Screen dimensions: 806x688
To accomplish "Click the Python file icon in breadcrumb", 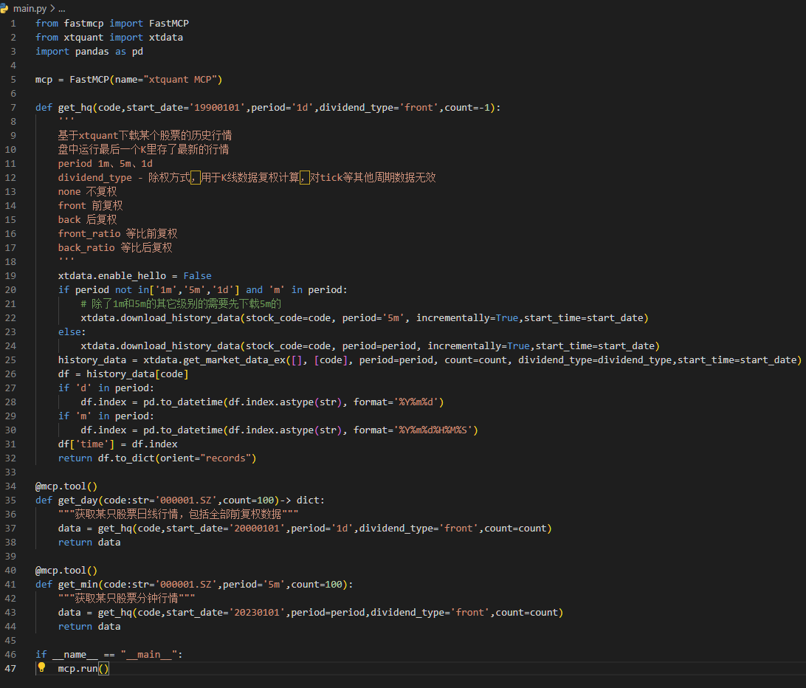I will coord(4,8).
